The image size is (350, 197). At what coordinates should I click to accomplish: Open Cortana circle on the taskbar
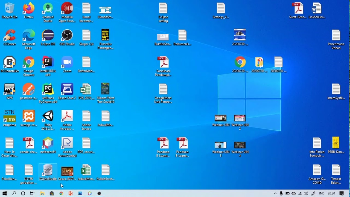coord(23,193)
